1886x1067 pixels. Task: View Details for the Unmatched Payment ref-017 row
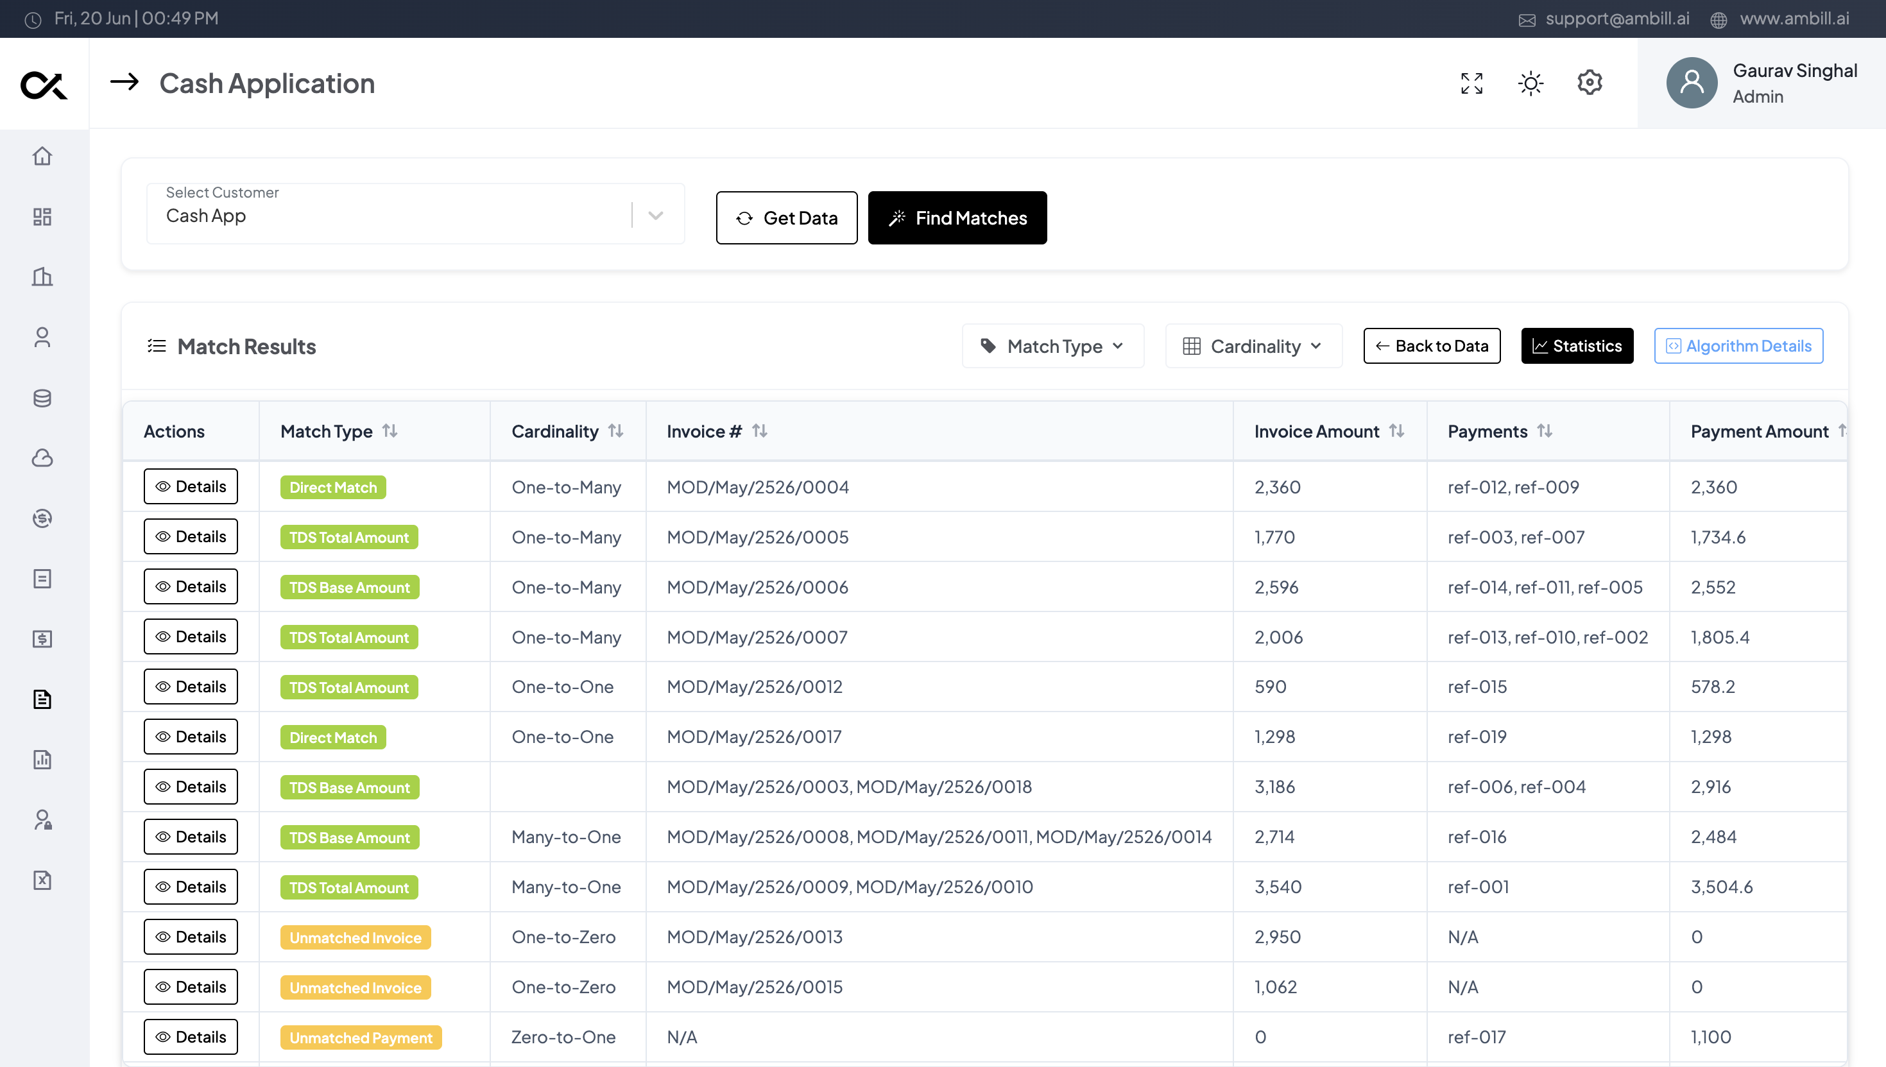(x=191, y=1037)
